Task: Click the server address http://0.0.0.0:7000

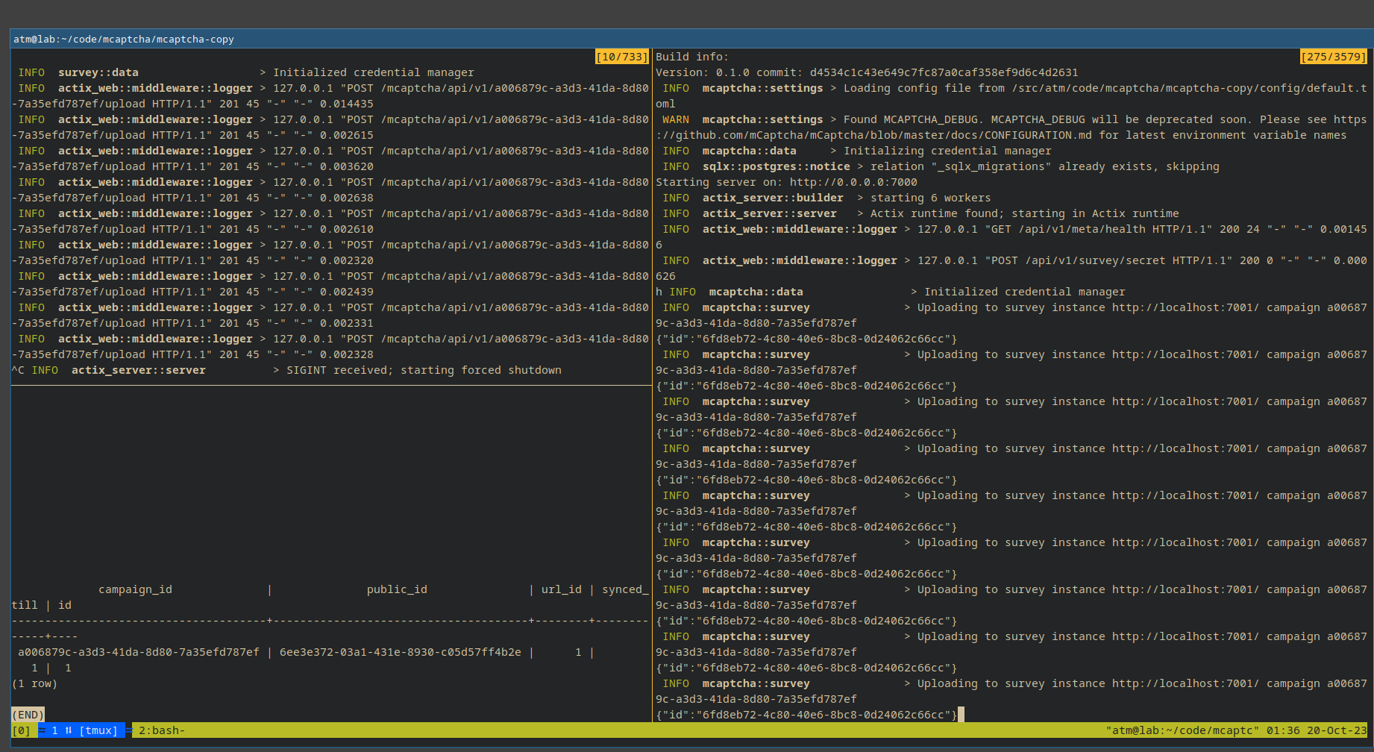Action: coord(853,182)
